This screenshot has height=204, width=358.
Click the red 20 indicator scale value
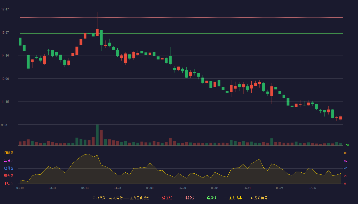pos(346,176)
